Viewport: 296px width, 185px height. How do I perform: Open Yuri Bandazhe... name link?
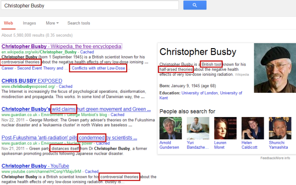coord(198,145)
